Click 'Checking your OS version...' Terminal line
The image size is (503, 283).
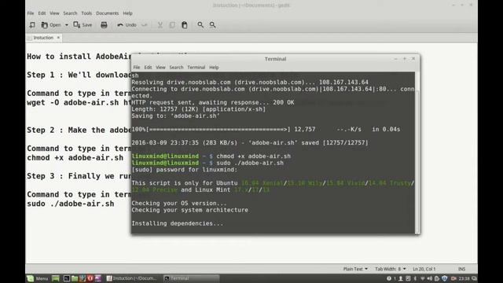(x=179, y=203)
